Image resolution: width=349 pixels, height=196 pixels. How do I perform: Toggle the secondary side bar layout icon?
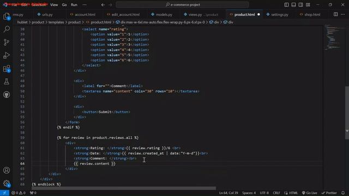click(x=300, y=5)
